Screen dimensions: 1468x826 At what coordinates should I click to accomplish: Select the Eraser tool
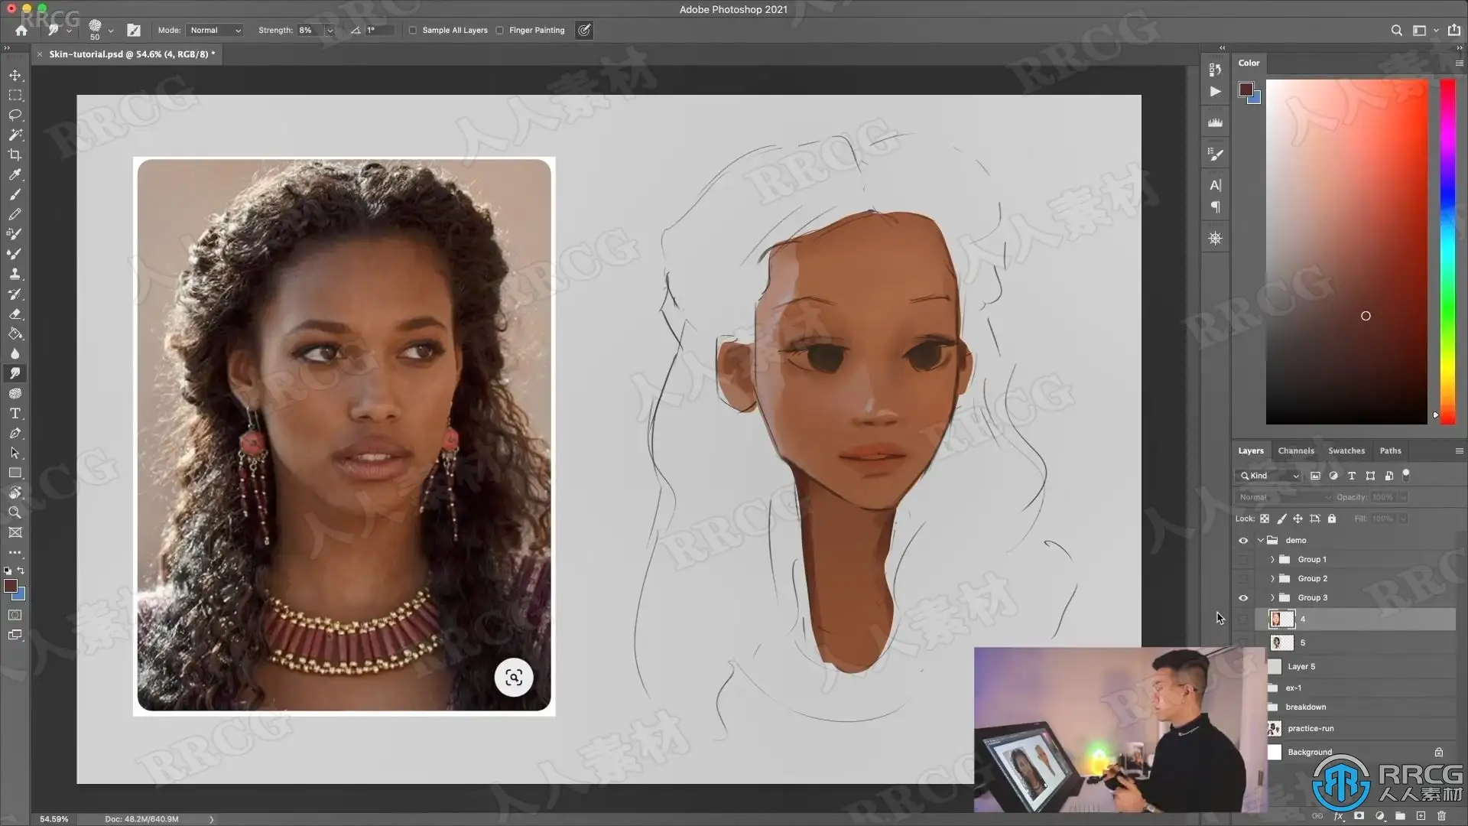pos(15,314)
